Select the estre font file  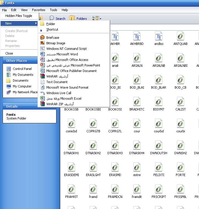click(137, 170)
